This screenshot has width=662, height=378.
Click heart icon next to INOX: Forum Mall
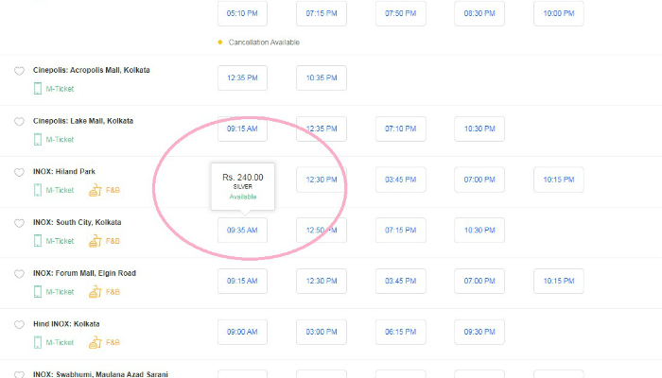click(x=19, y=274)
